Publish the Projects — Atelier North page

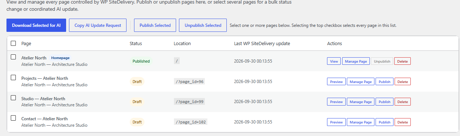click(385, 82)
